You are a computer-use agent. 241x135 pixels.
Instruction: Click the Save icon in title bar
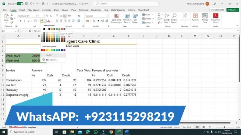pyautogui.click(x=26, y=4)
